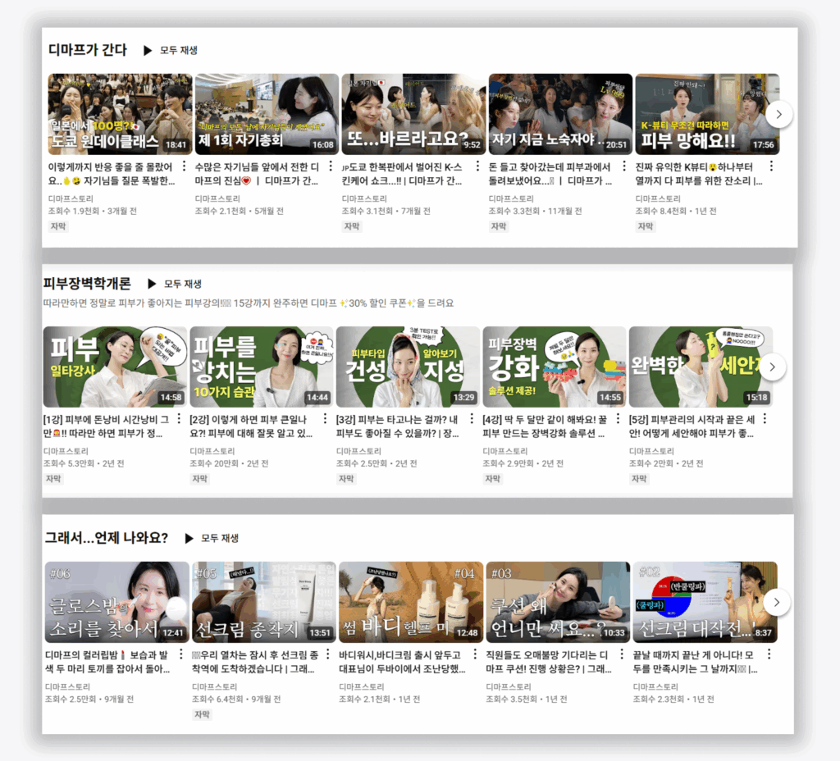Open the options menu on [1강] 피부에 돈낭비 video
Viewport: 840px width, 761px height.
[180, 420]
